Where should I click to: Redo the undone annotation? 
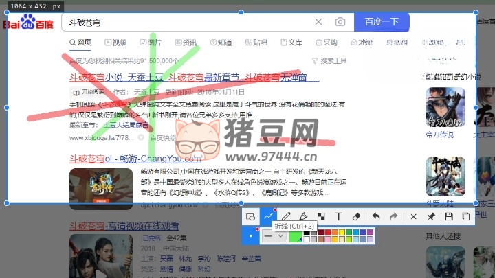pyautogui.click(x=394, y=216)
